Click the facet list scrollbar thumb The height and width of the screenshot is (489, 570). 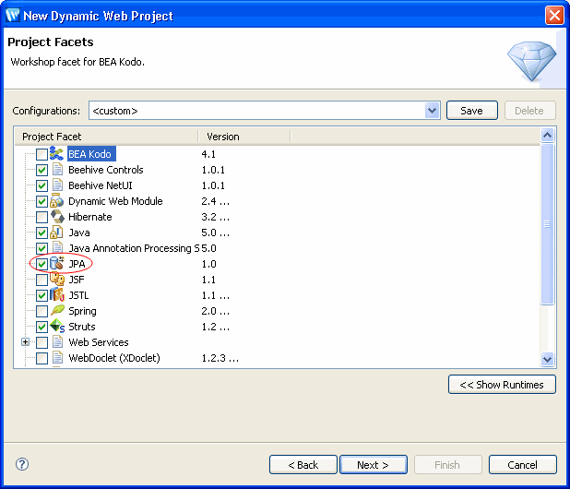coord(547,224)
